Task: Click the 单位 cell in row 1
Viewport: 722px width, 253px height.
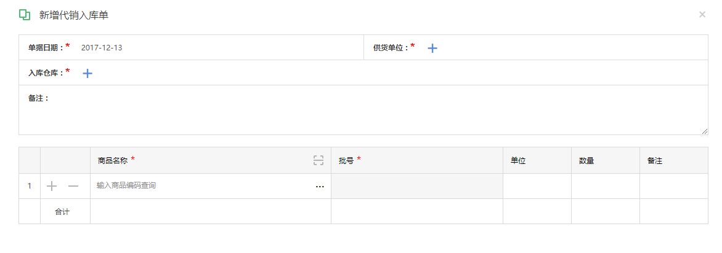Action: pyautogui.click(x=537, y=186)
